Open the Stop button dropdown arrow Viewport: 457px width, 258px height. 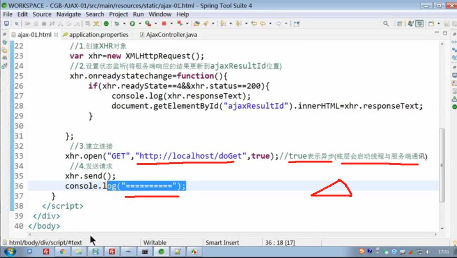[171, 24]
